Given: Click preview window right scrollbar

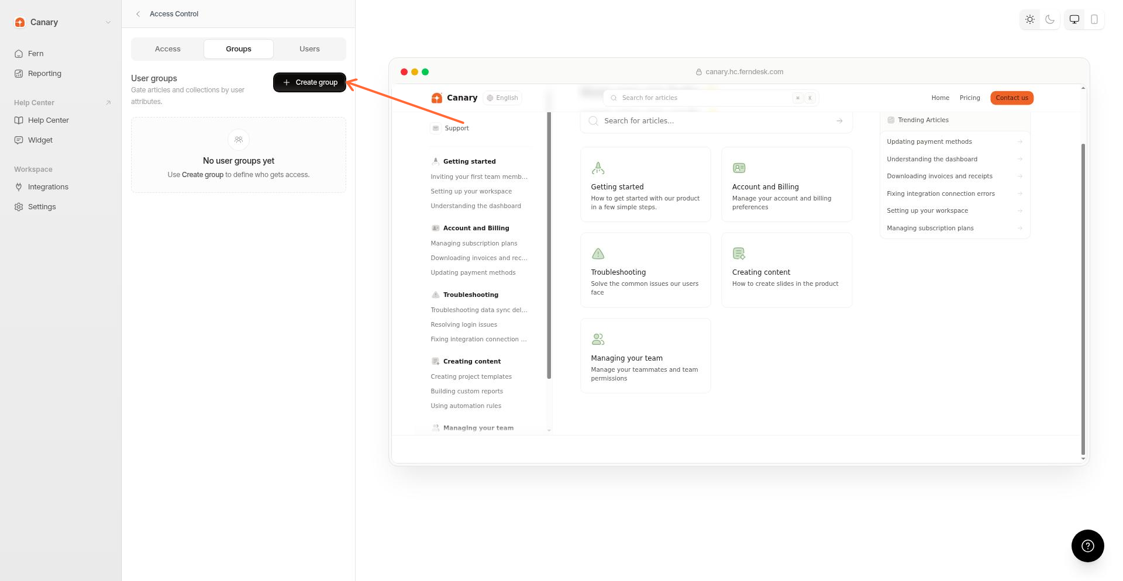Looking at the screenshot, I should pos(1083,298).
